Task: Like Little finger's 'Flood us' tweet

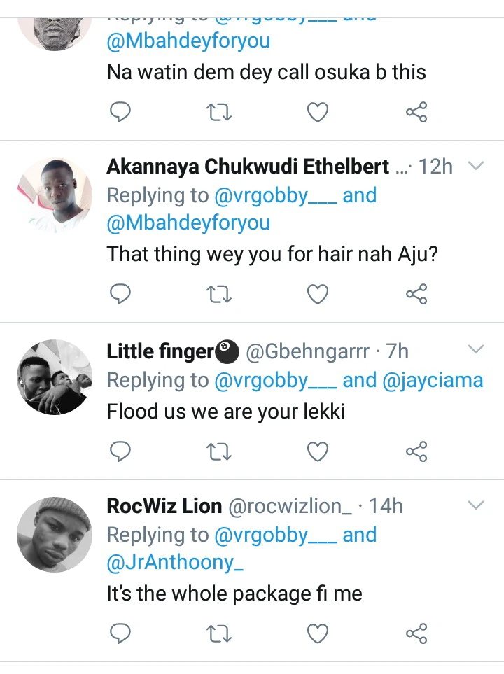Action: pyautogui.click(x=318, y=452)
